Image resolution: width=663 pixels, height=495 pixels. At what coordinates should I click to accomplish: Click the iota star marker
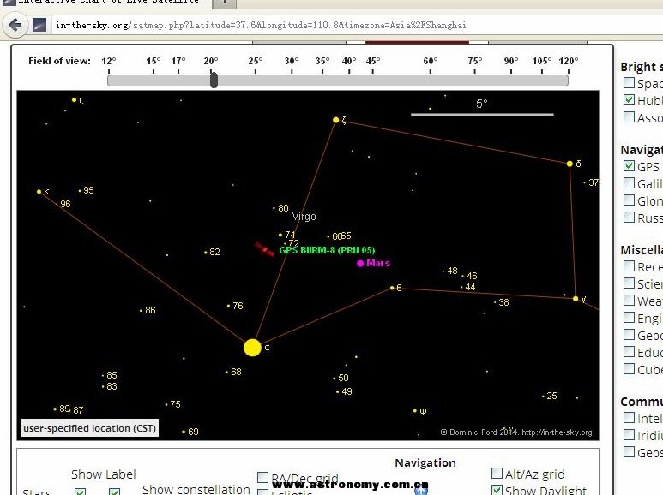pyautogui.click(x=74, y=100)
